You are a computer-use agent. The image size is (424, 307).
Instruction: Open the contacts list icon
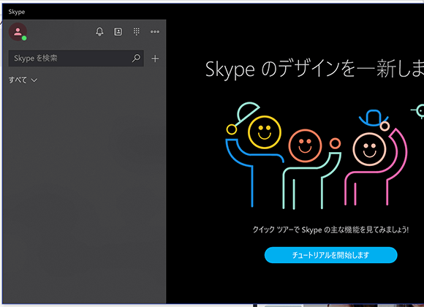(x=118, y=31)
